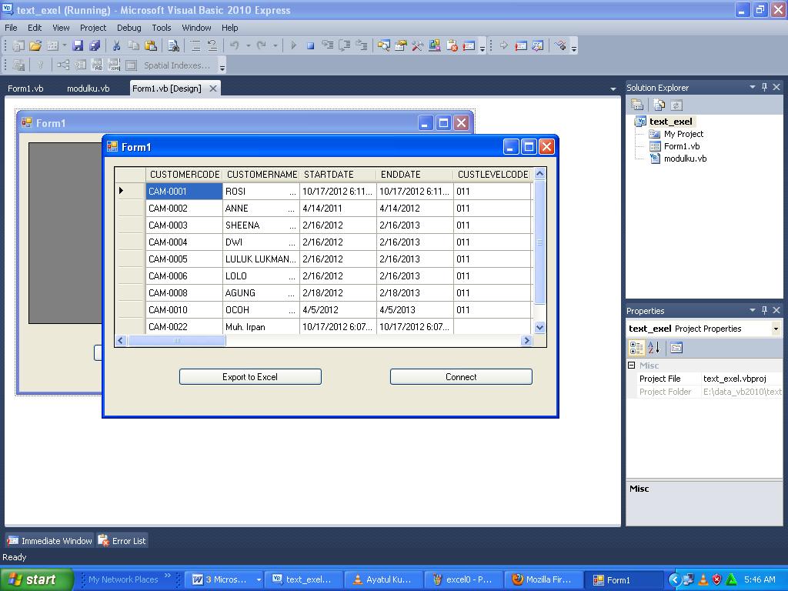Open the Properties window object dropdown
This screenshot has height=591, width=788.
775,329
